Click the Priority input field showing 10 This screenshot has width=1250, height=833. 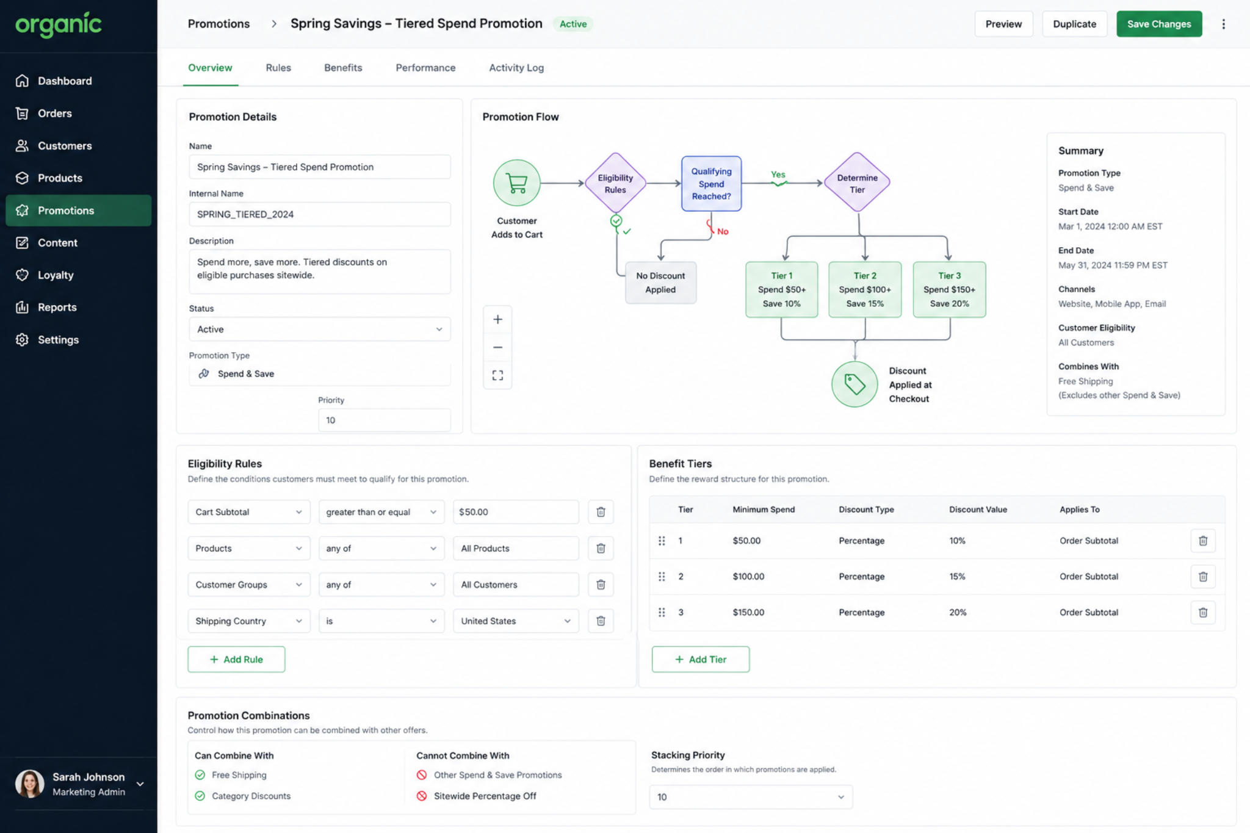384,420
